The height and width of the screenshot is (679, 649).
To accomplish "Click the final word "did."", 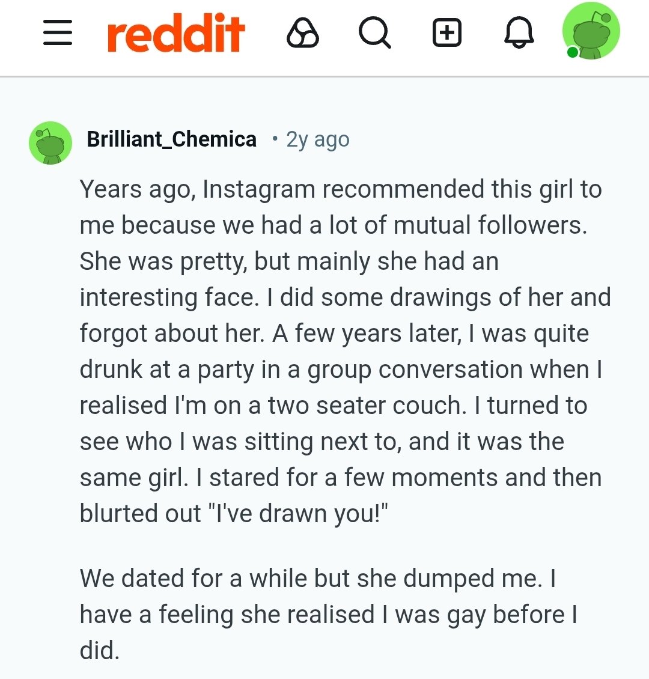I will click(x=100, y=651).
